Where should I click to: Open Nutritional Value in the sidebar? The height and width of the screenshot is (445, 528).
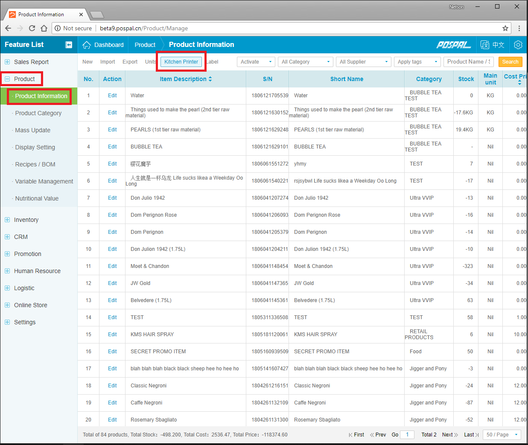[x=37, y=198]
